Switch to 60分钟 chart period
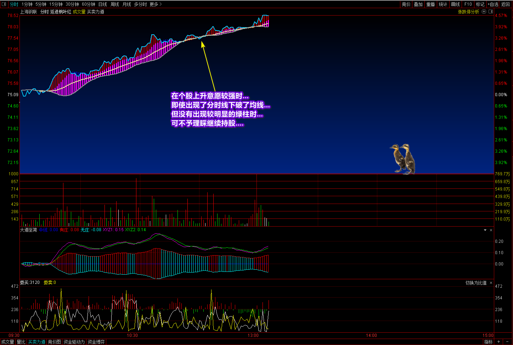This screenshot has height=345, width=513. pos(89,4)
